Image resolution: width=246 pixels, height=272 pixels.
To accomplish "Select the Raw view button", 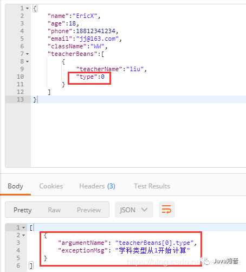I will [54, 210].
